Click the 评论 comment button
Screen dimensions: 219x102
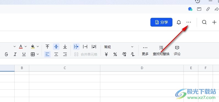177,51
